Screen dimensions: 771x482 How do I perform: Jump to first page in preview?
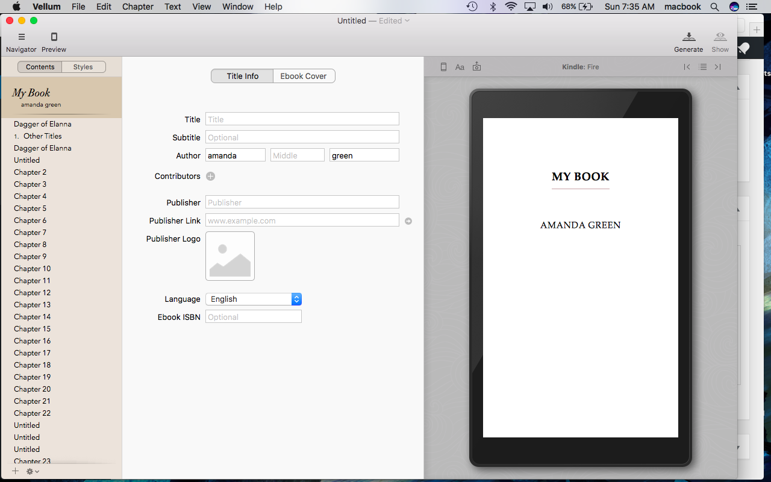point(687,67)
